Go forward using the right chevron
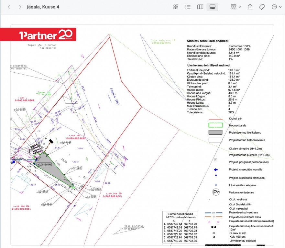The image size is (285, 248). click(20, 7)
